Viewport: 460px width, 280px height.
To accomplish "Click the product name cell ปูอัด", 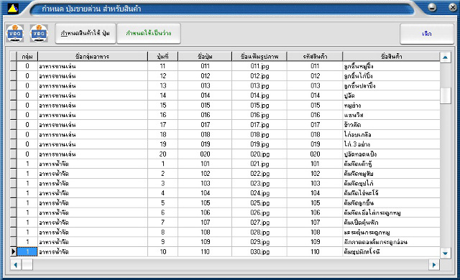I will click(391, 95).
